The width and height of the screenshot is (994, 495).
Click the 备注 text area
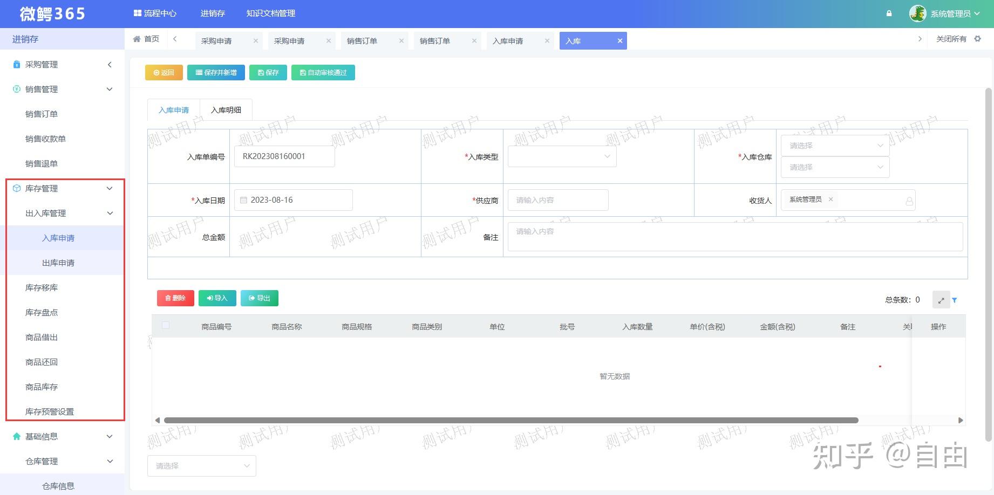tap(735, 237)
